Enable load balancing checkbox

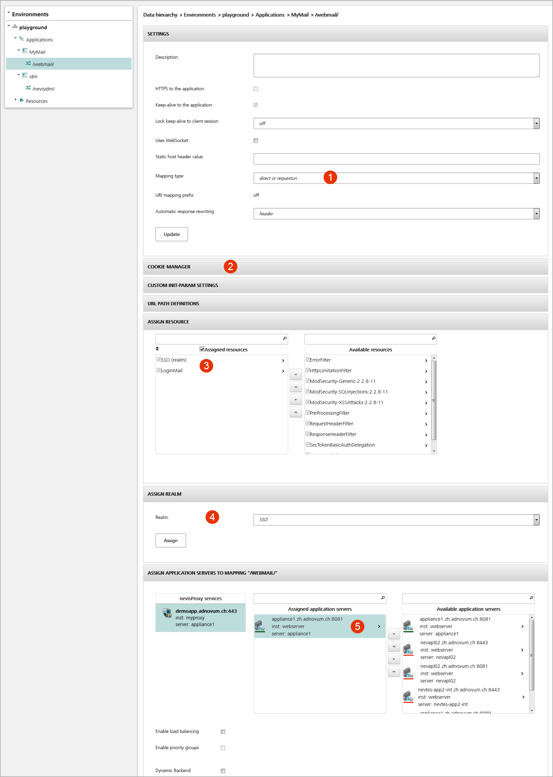223,732
